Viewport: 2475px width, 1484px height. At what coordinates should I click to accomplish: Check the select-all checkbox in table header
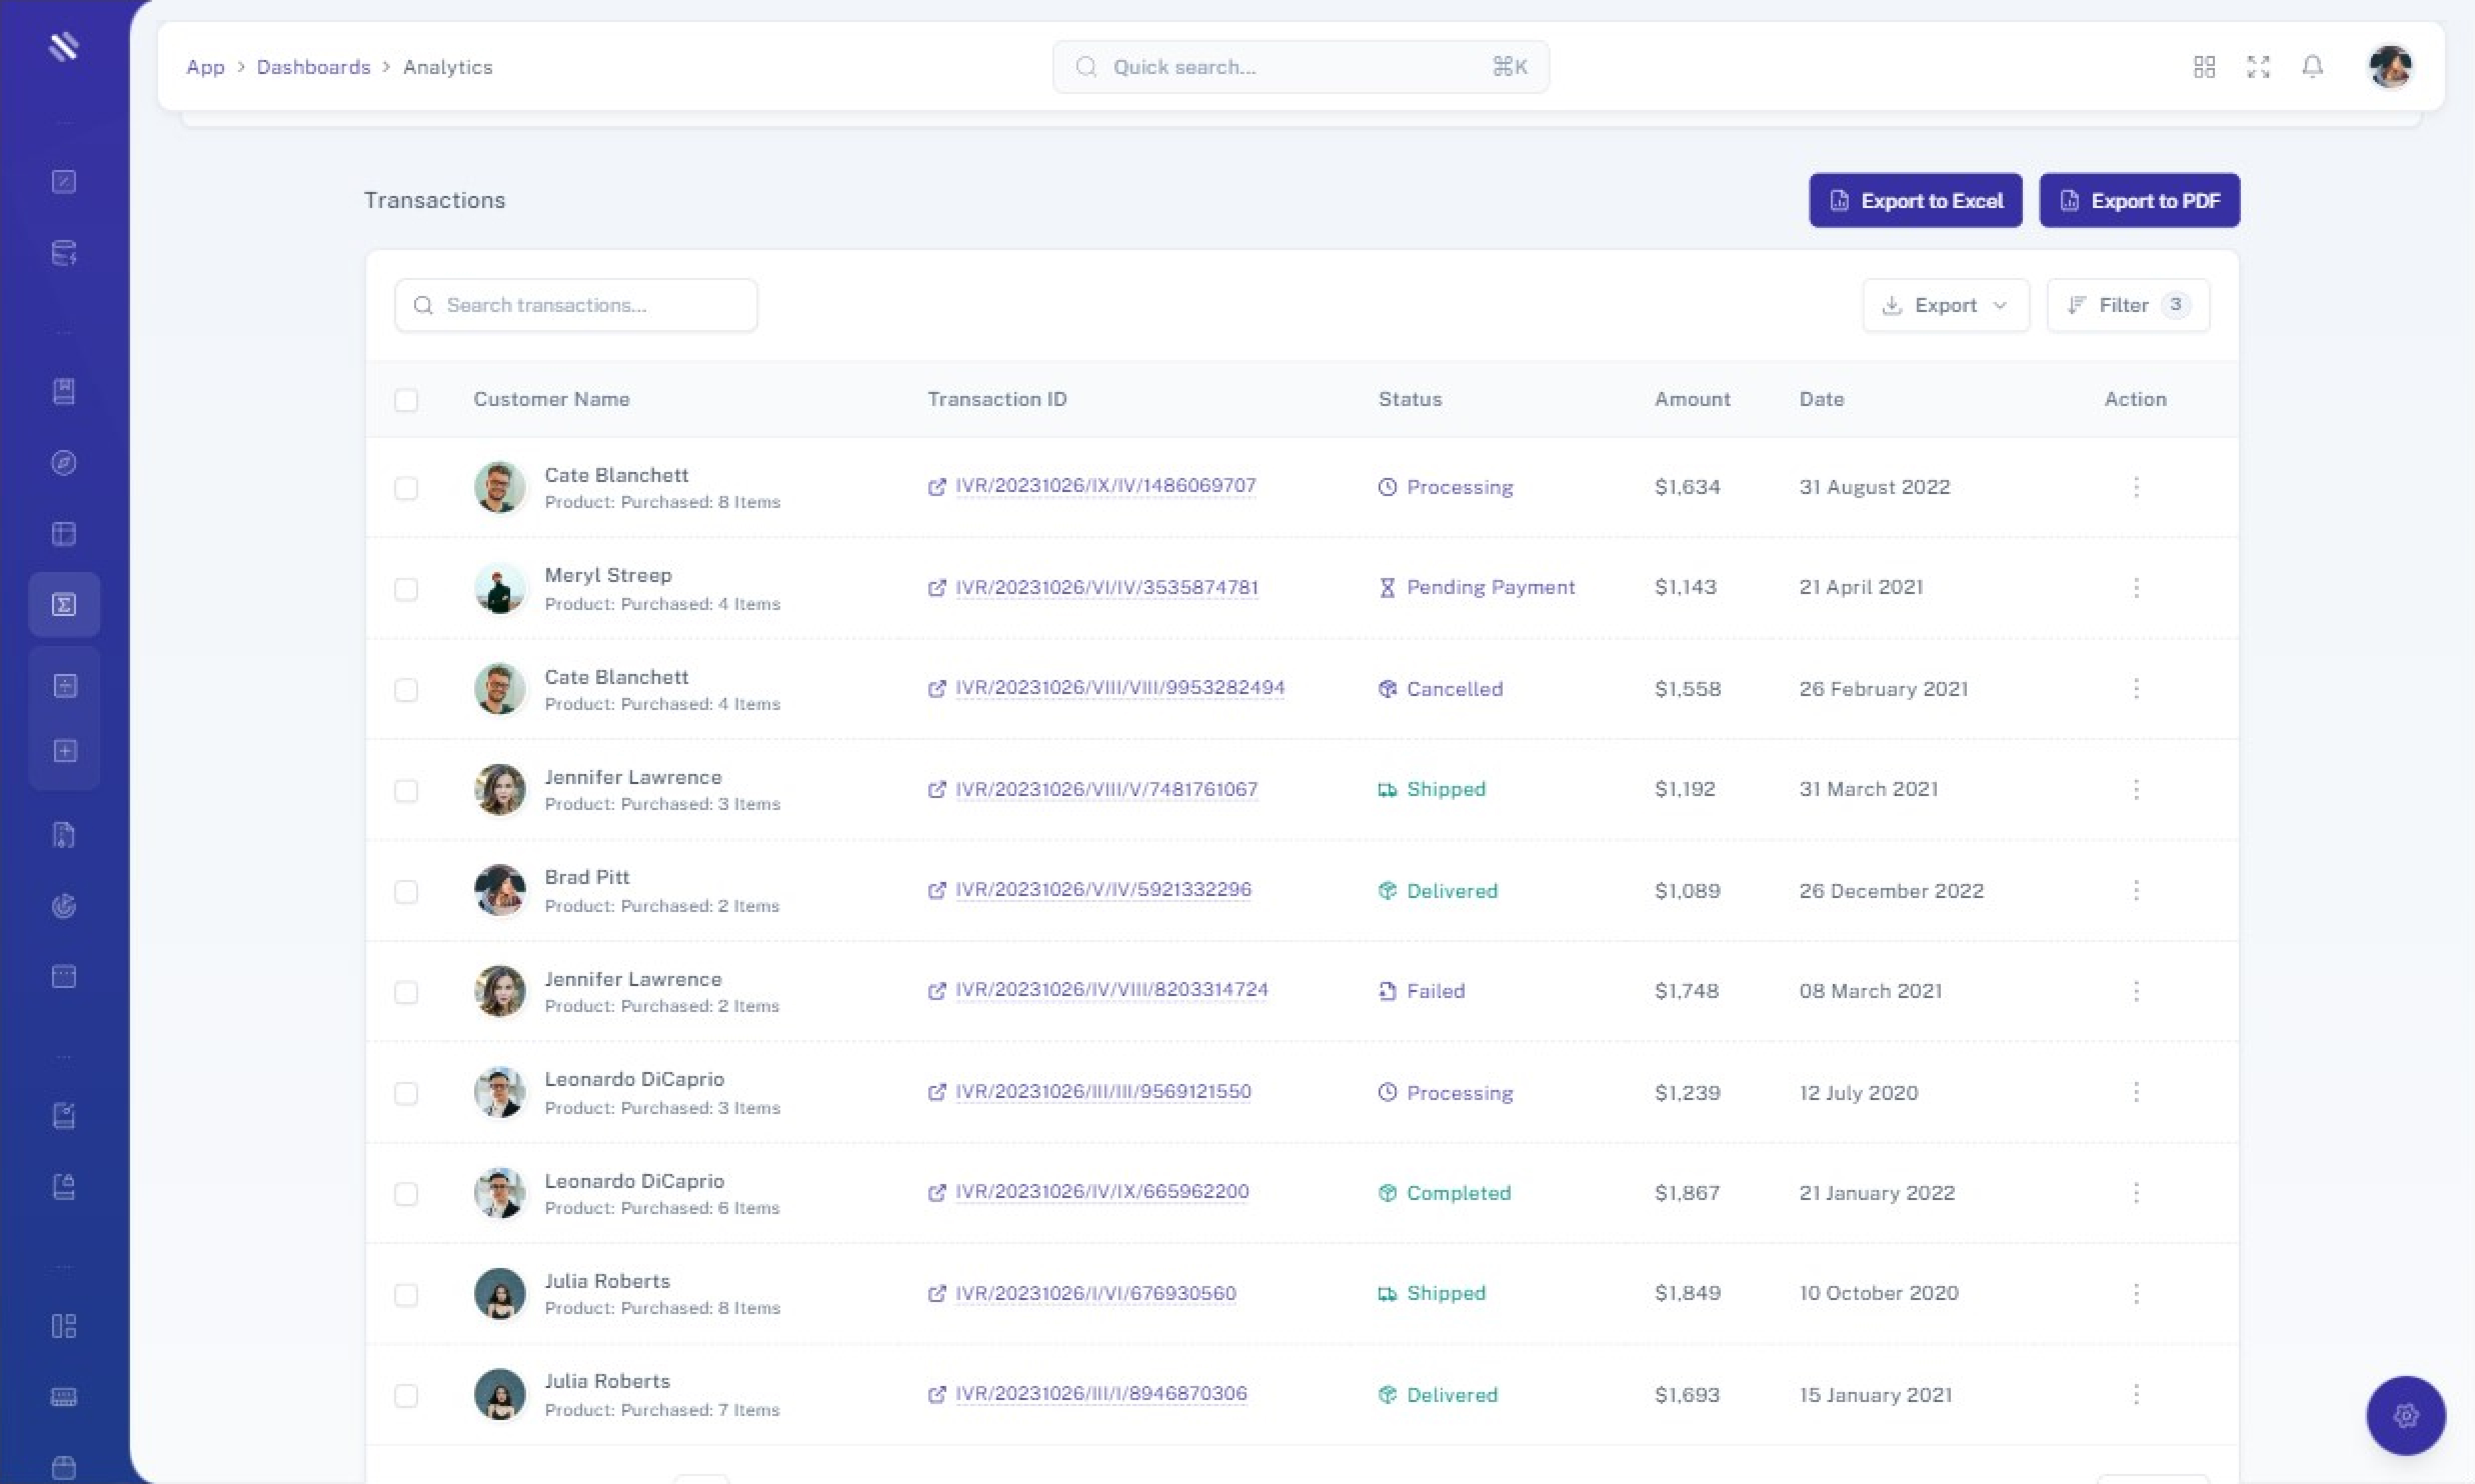coord(406,400)
